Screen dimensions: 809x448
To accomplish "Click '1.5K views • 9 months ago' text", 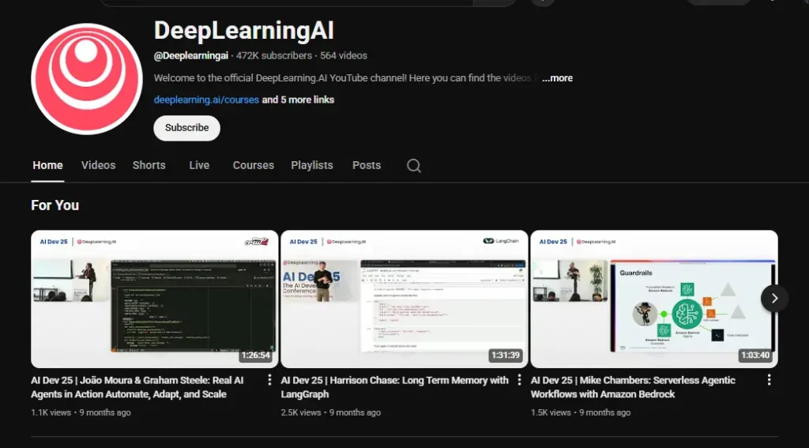I will [x=581, y=412].
